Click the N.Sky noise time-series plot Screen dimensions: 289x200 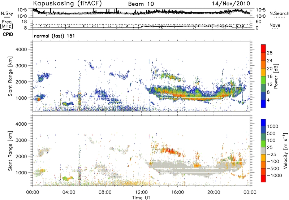(x=142, y=13)
